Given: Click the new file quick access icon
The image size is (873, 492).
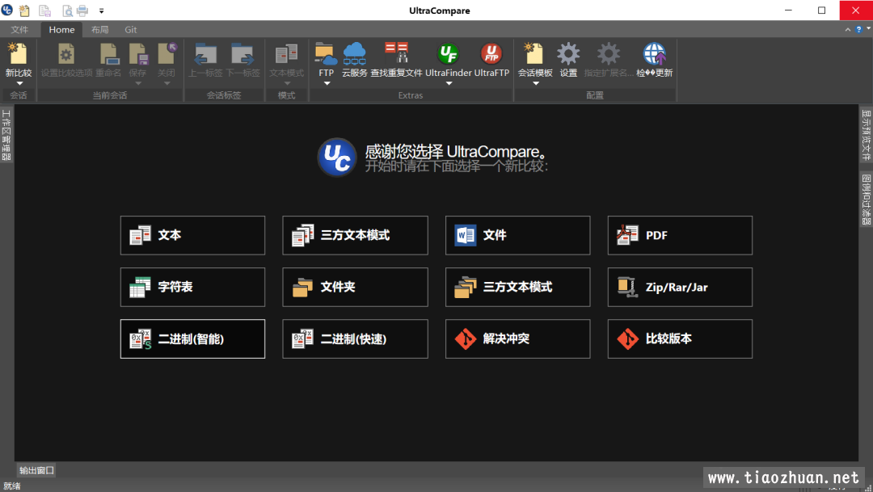Looking at the screenshot, I should coord(24,10).
